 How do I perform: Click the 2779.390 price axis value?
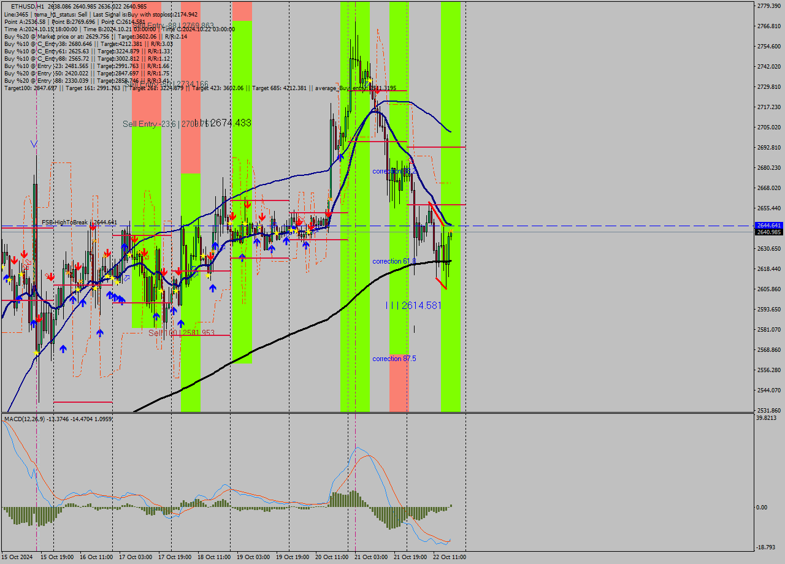coord(769,6)
